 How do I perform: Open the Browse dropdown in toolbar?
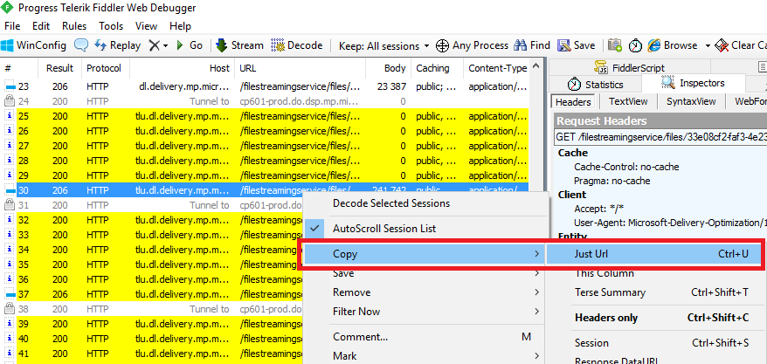click(x=679, y=45)
